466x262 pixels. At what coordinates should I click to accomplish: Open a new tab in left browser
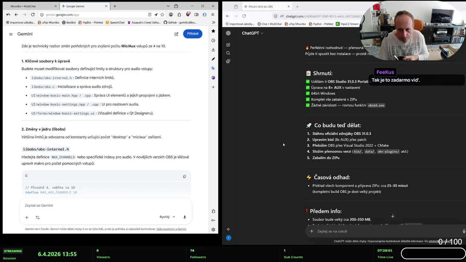tap(115, 6)
